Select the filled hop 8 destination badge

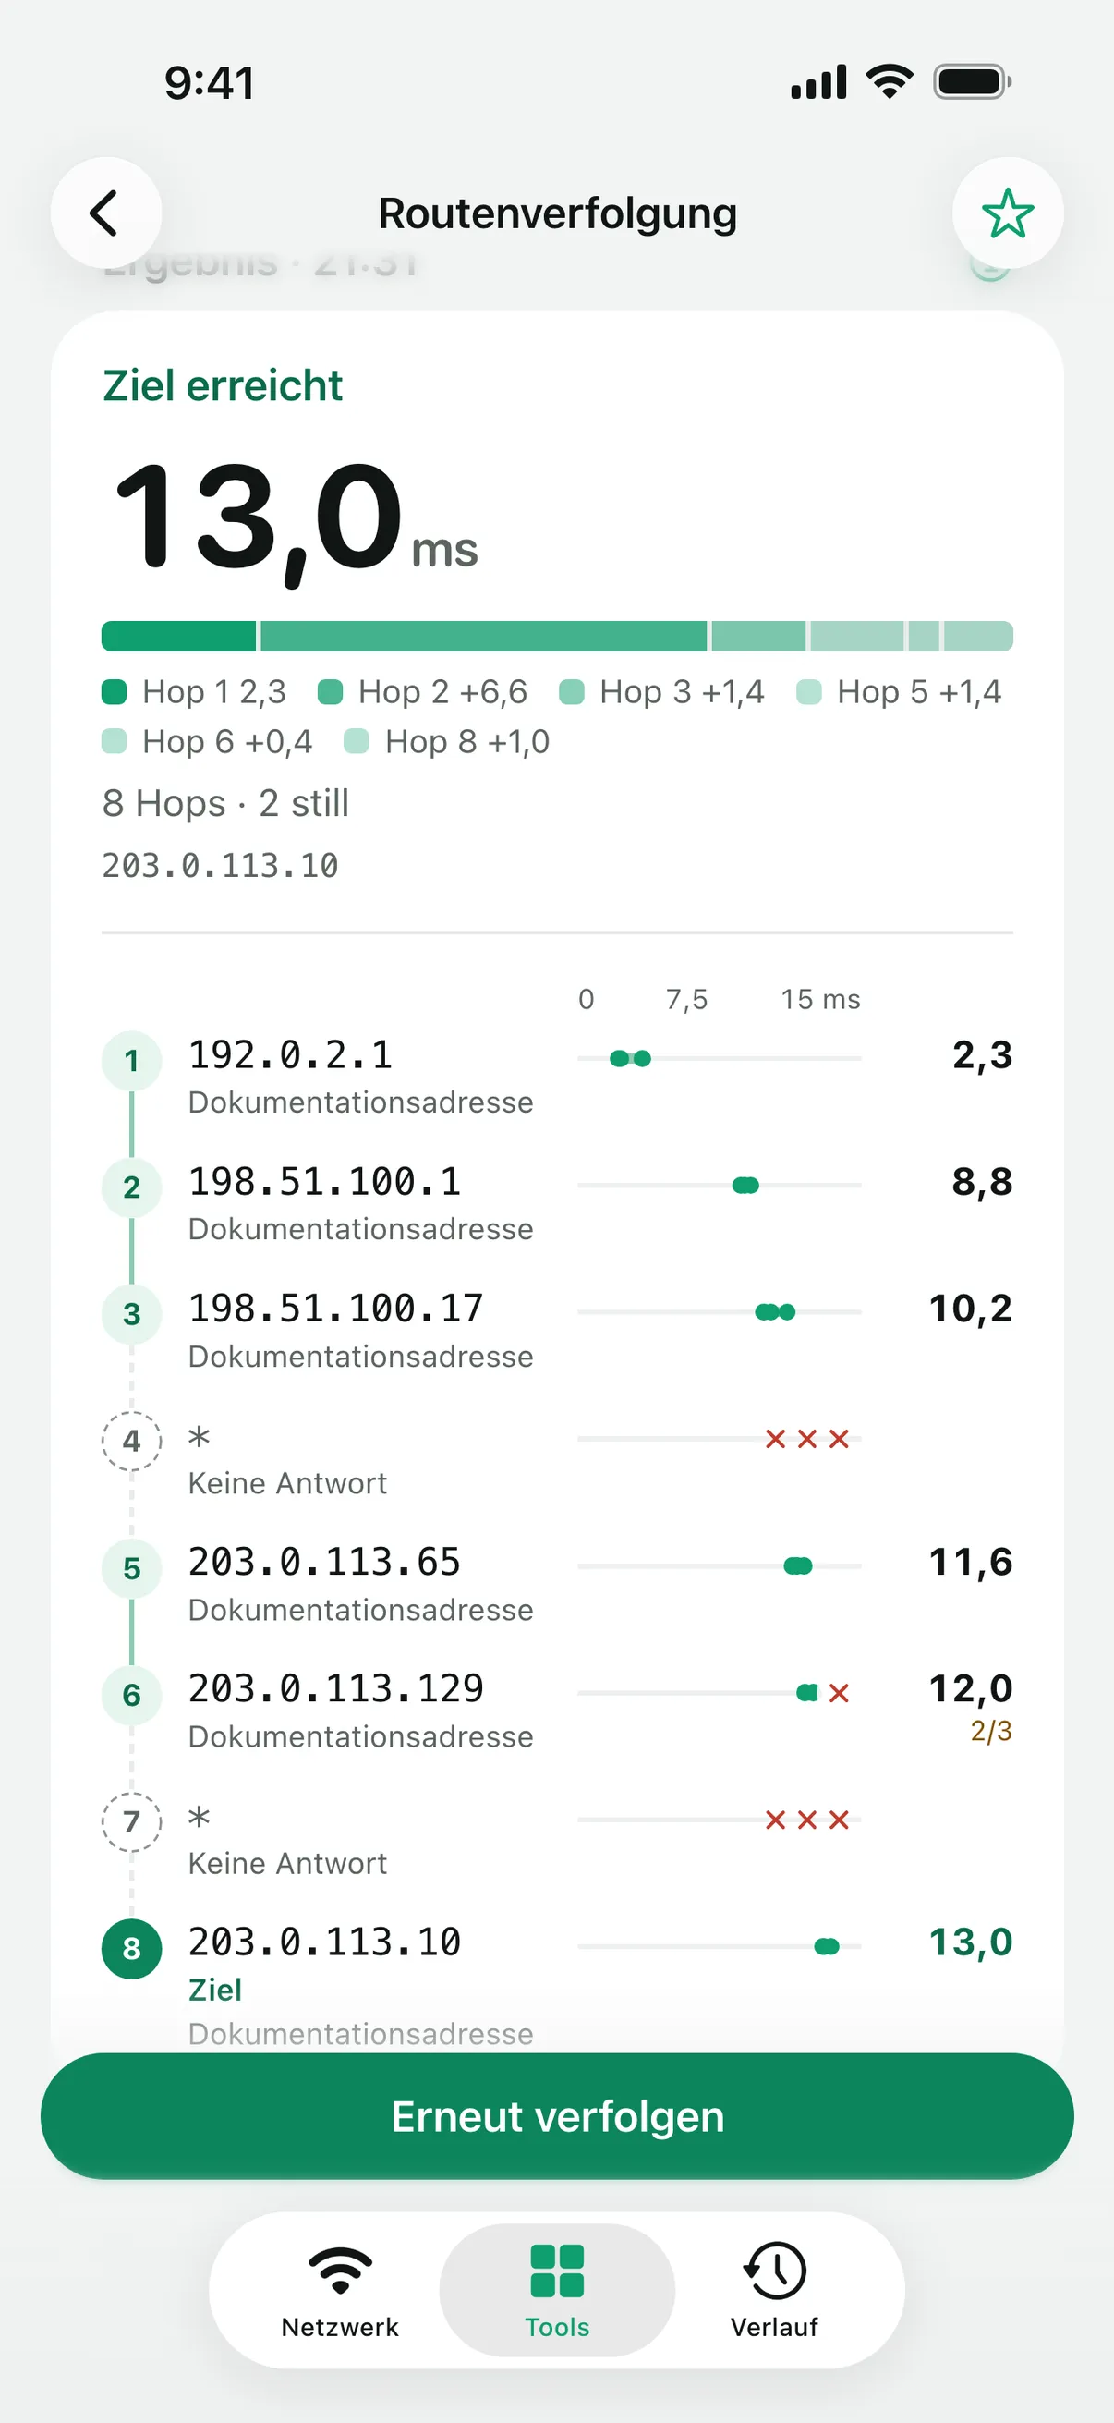click(x=131, y=1948)
